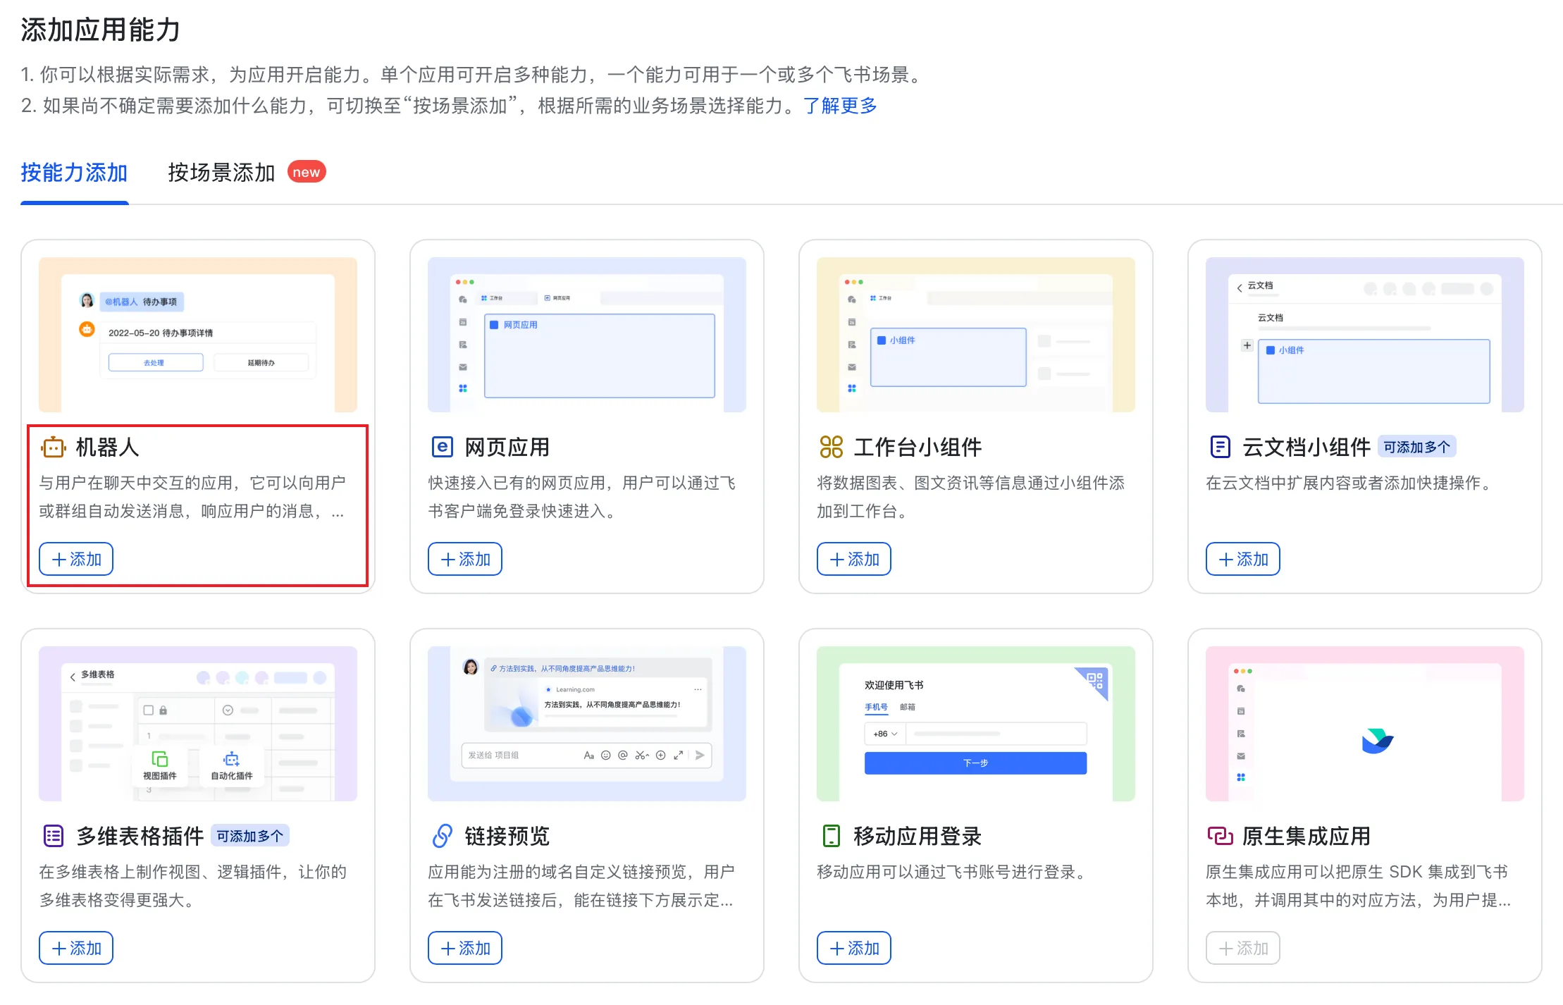The width and height of the screenshot is (1563, 1005).
Task: Click the 可添加多个 badge beside 云文档小组件
Action: pyautogui.click(x=1416, y=447)
